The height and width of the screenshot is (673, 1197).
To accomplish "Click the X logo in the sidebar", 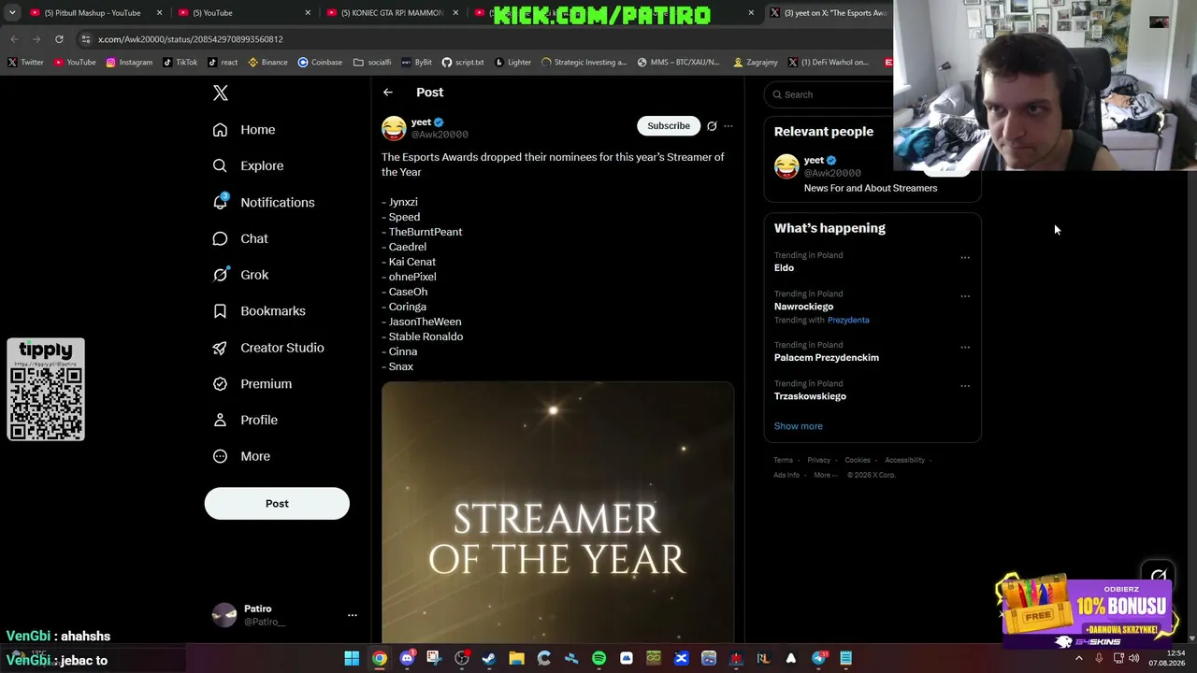I will [x=221, y=93].
